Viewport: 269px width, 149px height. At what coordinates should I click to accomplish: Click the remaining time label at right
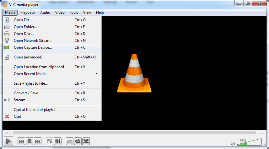point(261,133)
